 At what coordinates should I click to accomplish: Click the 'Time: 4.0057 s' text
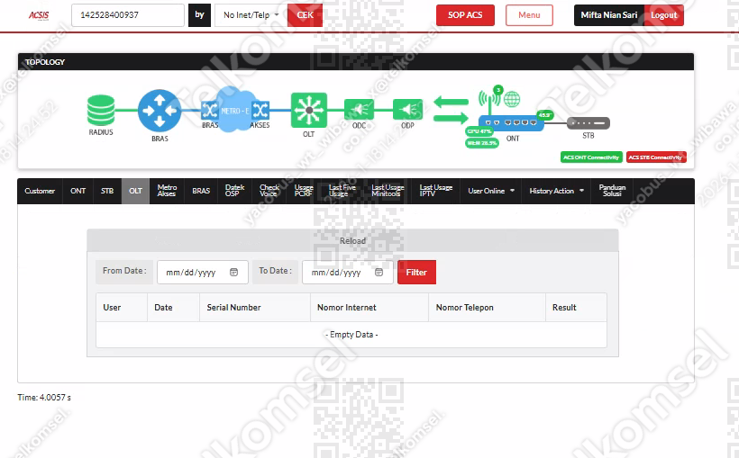pyautogui.click(x=44, y=398)
